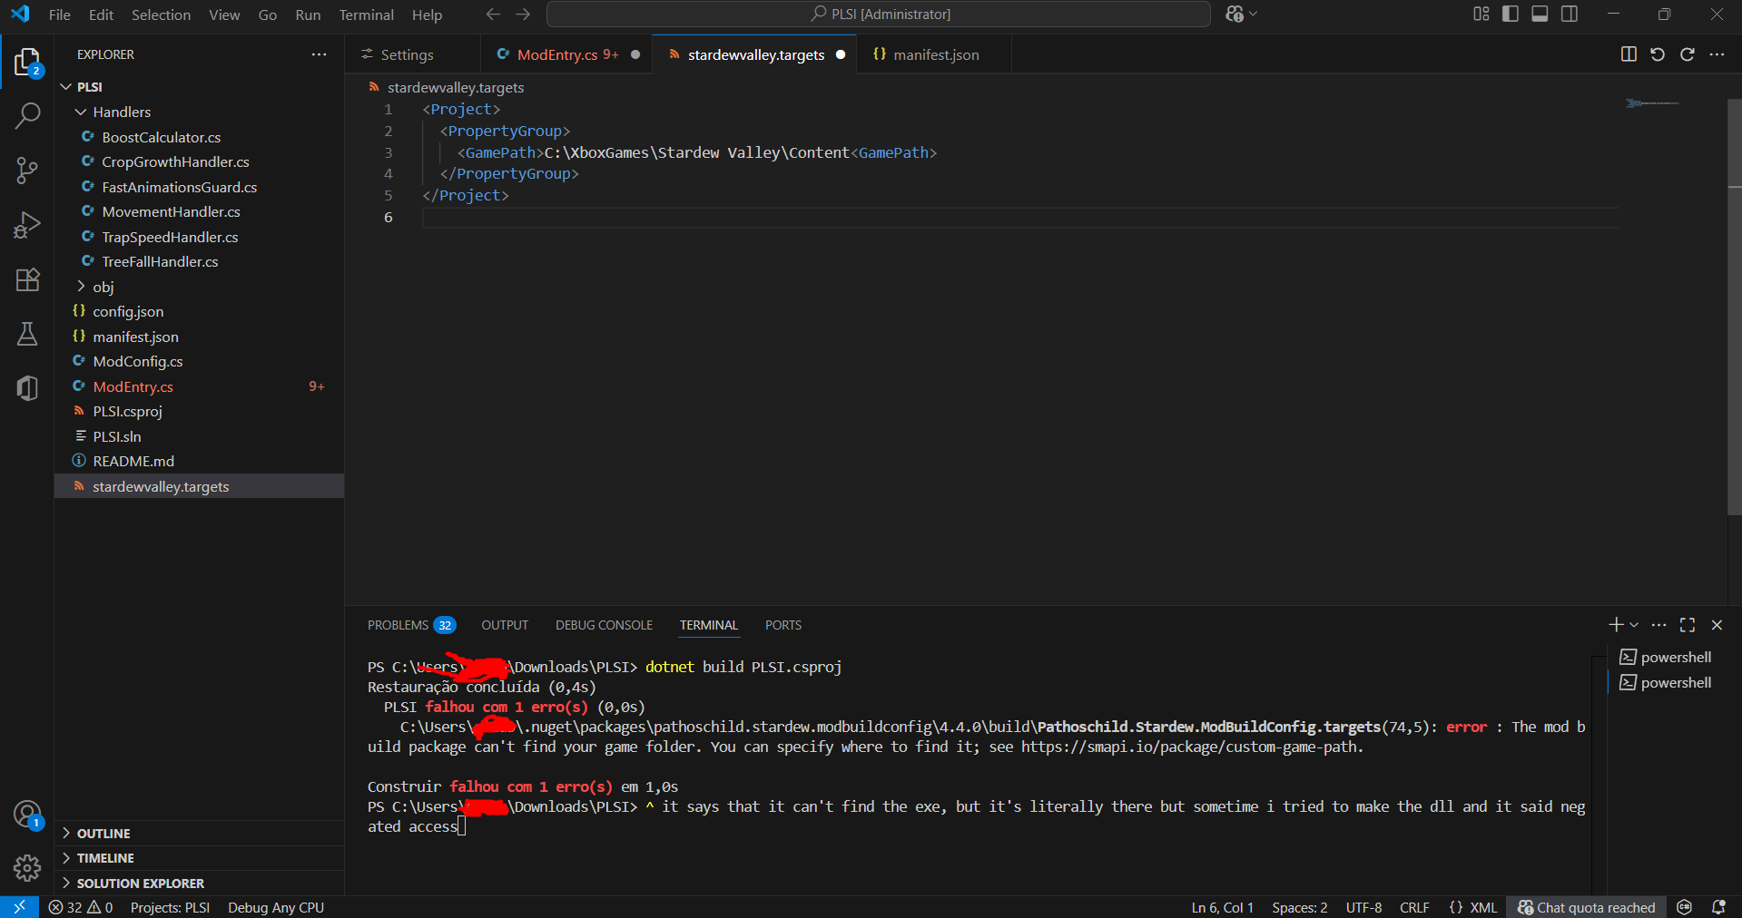Screen dimensions: 1742x918
Task: Open the Selection menu
Action: (x=161, y=15)
